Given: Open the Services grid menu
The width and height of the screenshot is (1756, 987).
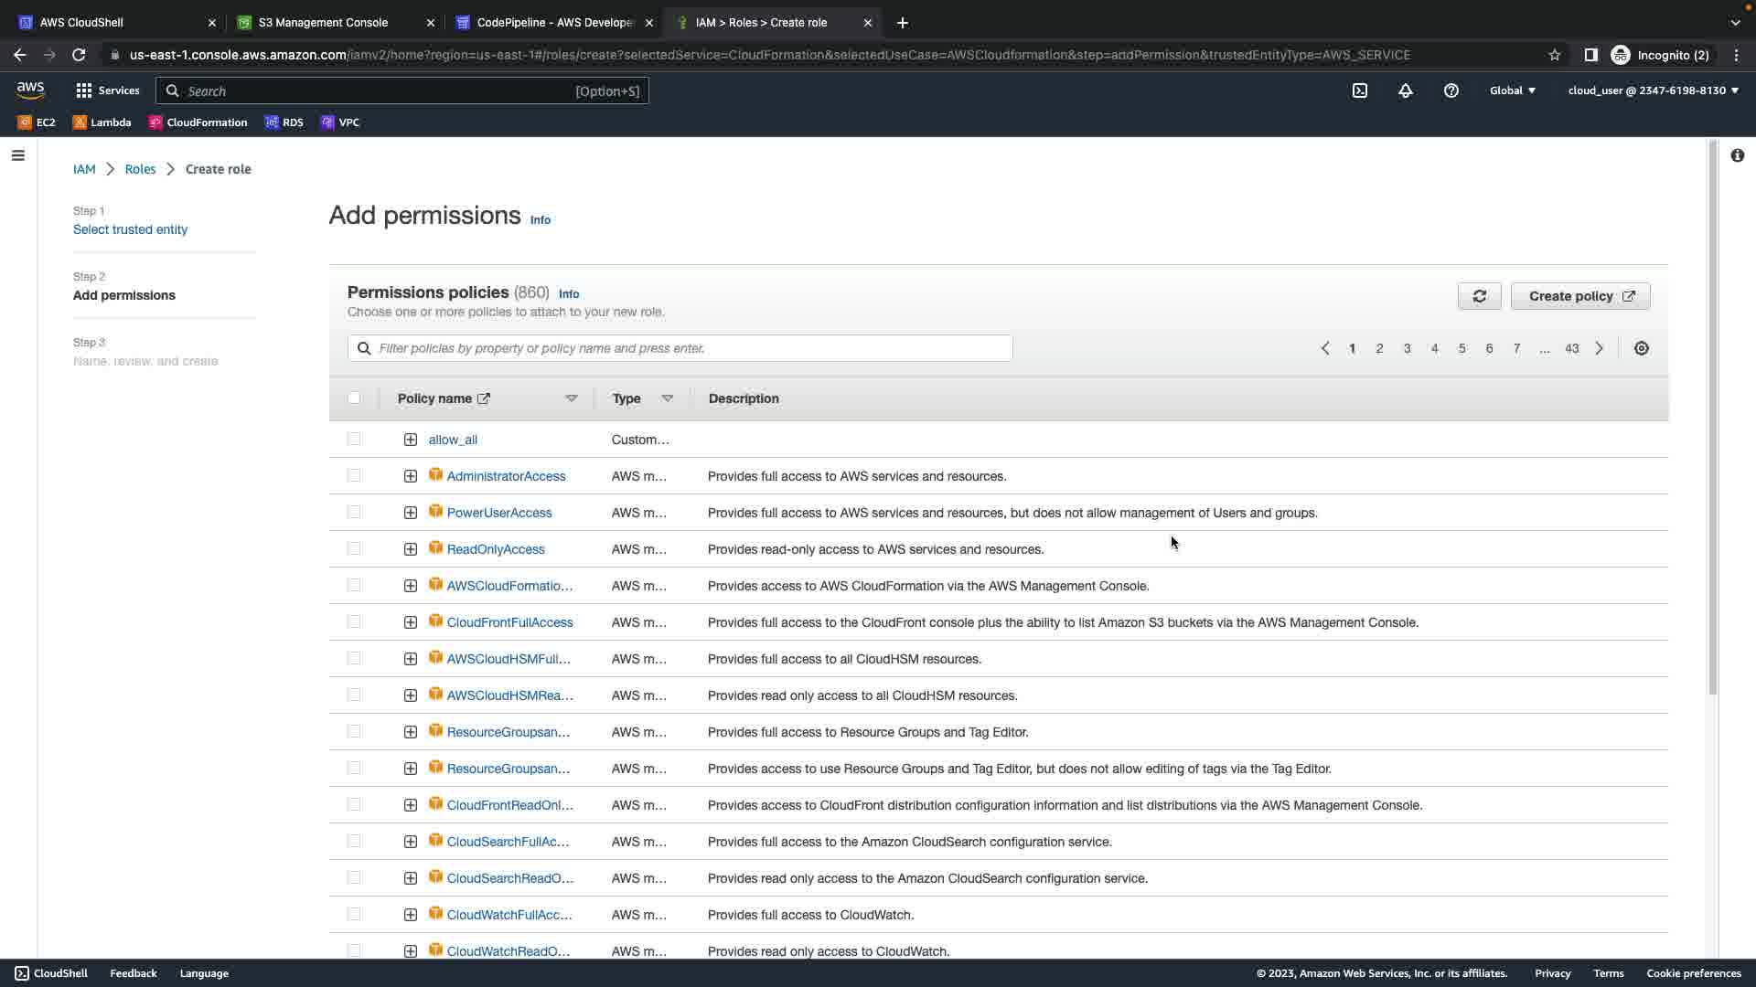Looking at the screenshot, I should coord(107,90).
